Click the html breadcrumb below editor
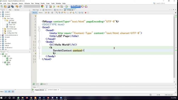Image resolution: width=178 pixels, height=100 pixels. [x=36, y=84]
